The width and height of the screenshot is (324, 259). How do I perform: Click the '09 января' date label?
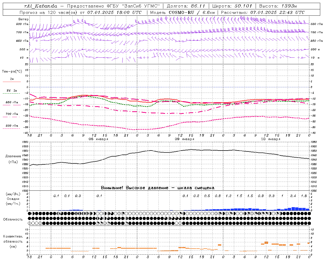coord(185,139)
